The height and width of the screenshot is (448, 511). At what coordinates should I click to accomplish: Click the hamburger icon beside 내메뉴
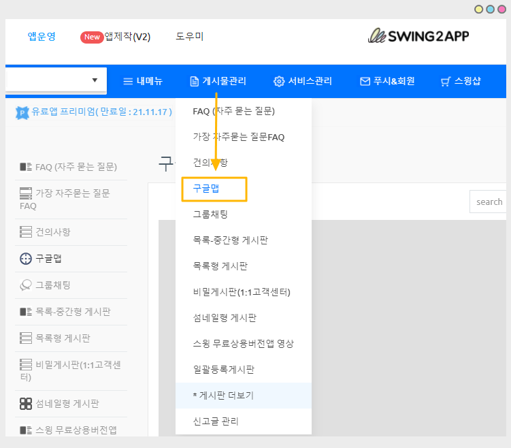(128, 82)
